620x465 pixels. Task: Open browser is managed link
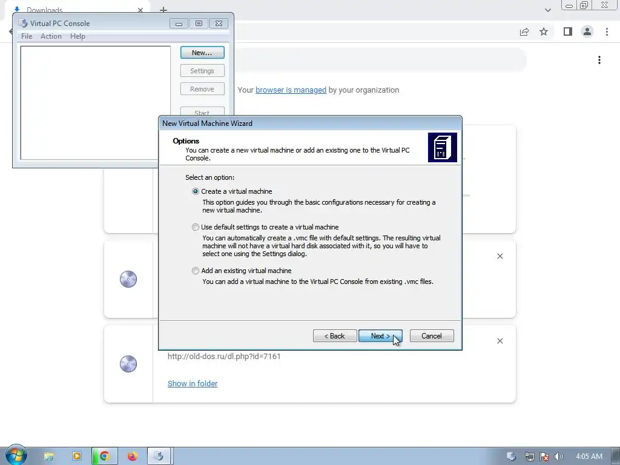[291, 90]
